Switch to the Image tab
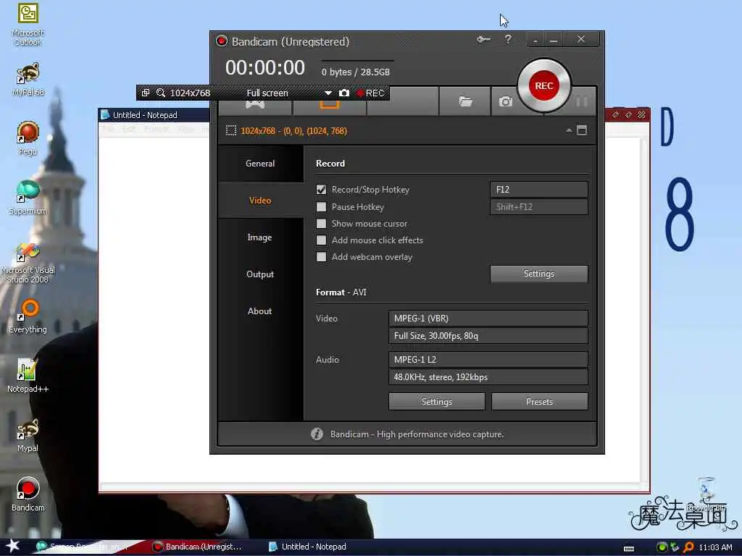 260,237
